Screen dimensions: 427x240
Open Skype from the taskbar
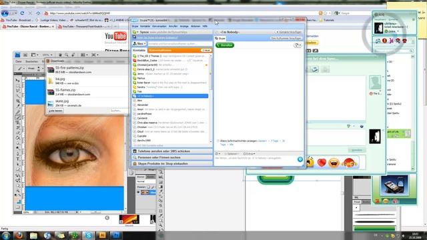[89, 235]
